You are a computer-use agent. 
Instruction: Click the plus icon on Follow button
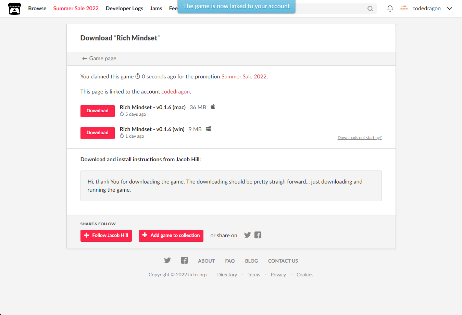pyautogui.click(x=86, y=235)
